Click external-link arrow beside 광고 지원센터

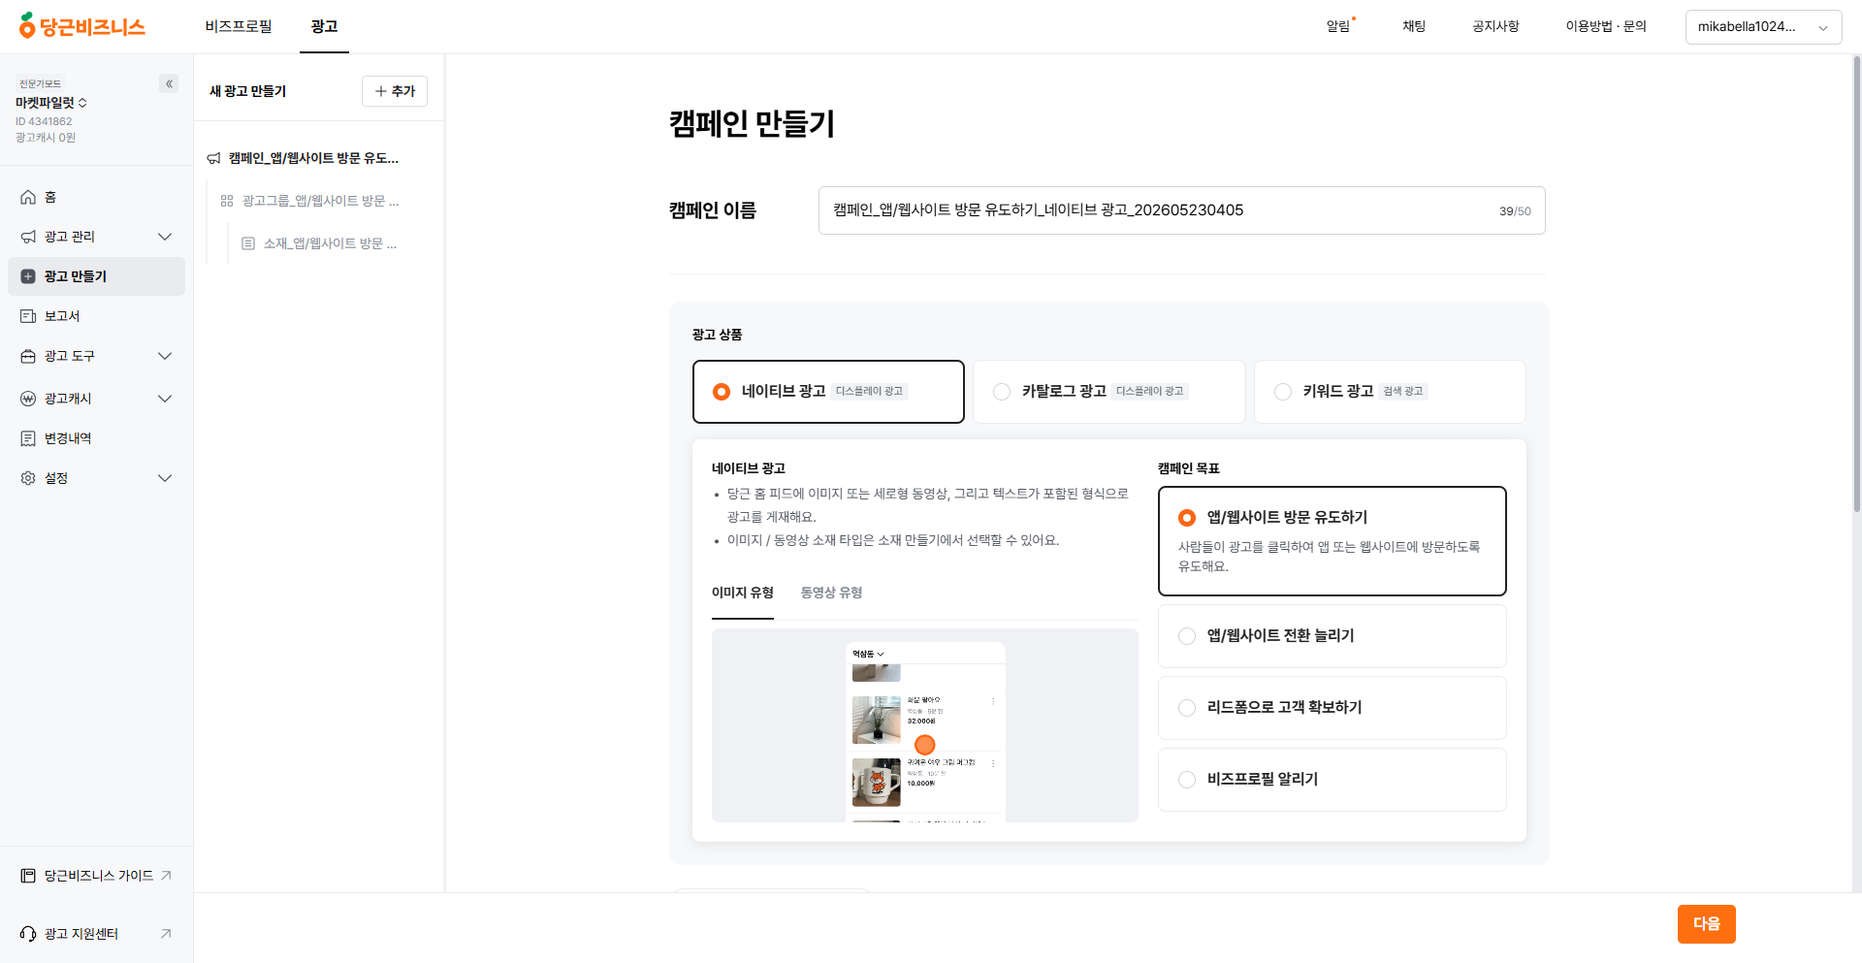coord(166,934)
